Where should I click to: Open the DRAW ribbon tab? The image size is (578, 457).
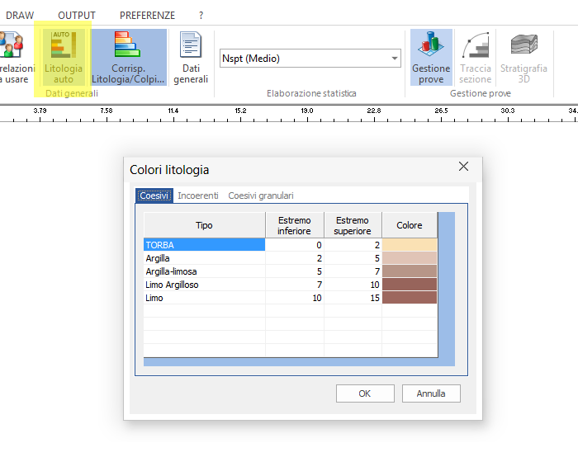pyautogui.click(x=20, y=16)
